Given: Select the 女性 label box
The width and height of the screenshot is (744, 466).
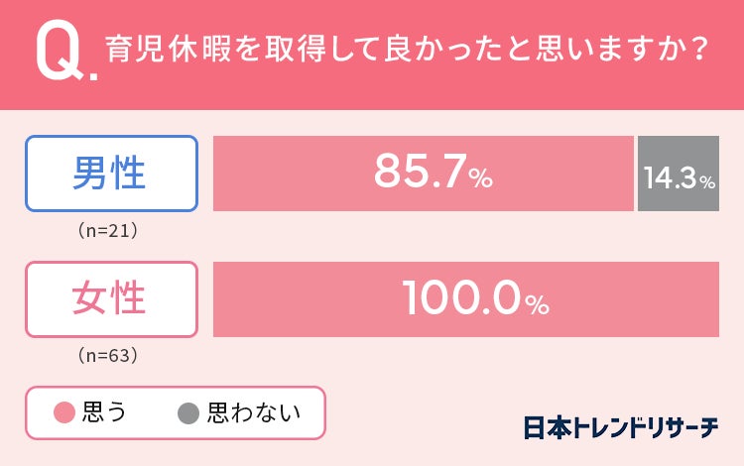Looking at the screenshot, I should [111, 298].
